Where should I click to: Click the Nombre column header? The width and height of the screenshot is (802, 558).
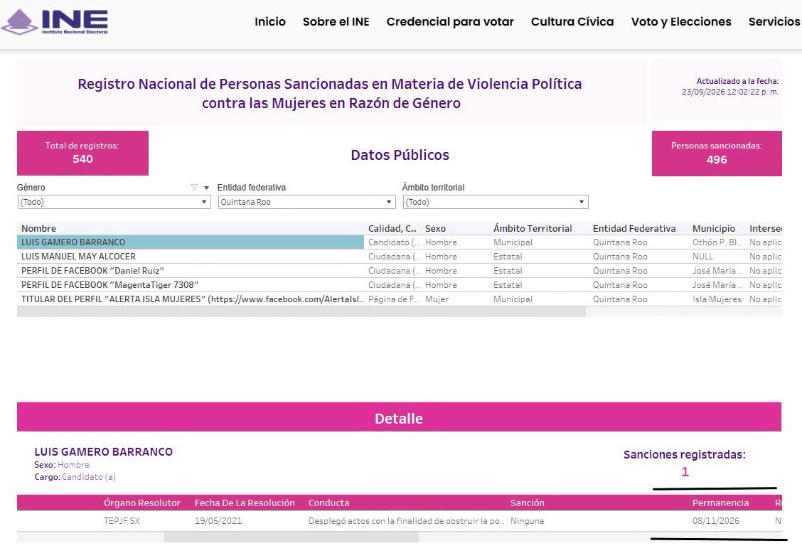click(39, 228)
